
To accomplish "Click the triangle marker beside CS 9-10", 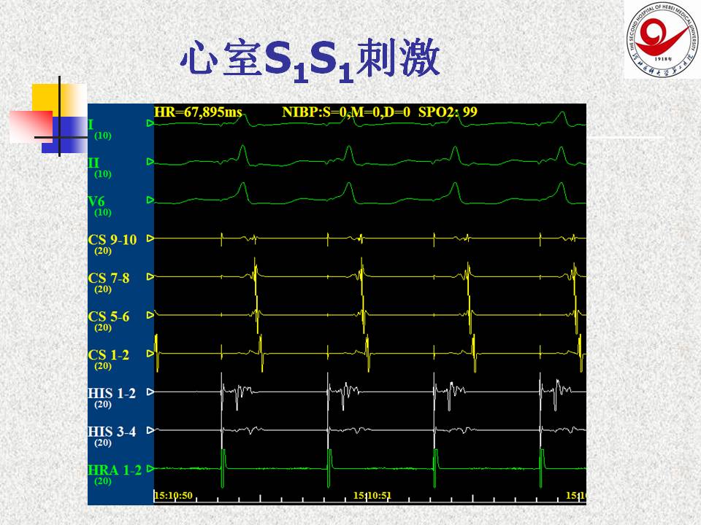I will coord(150,238).
